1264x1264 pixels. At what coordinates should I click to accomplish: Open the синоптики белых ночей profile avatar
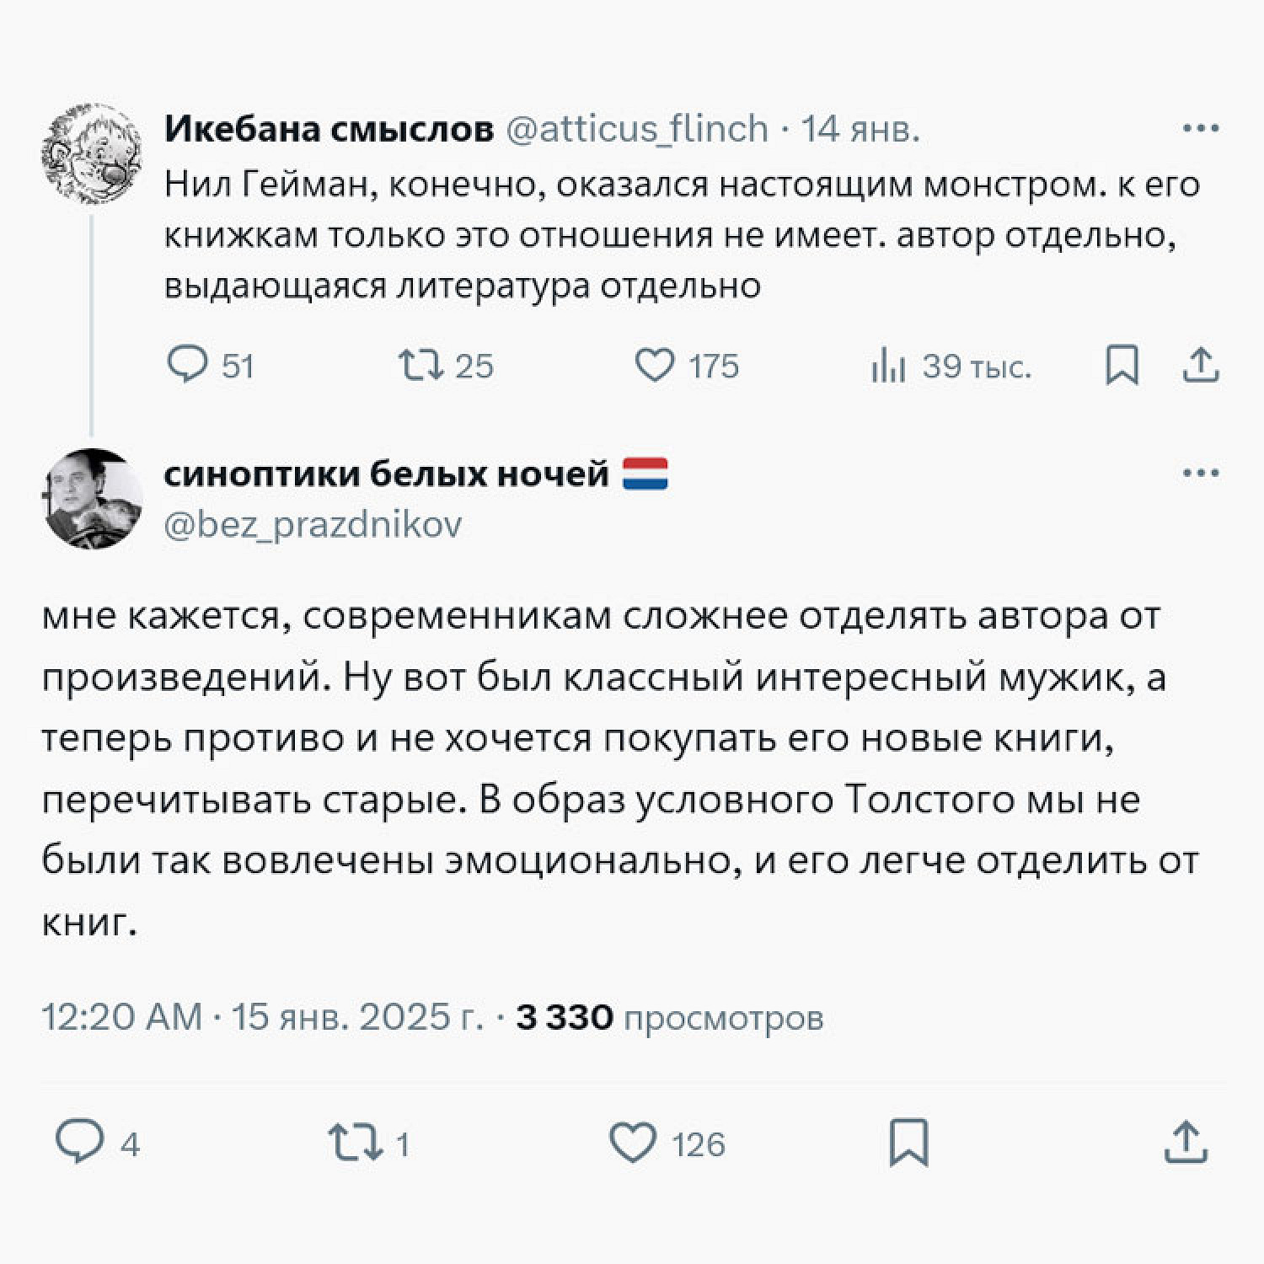[92, 498]
